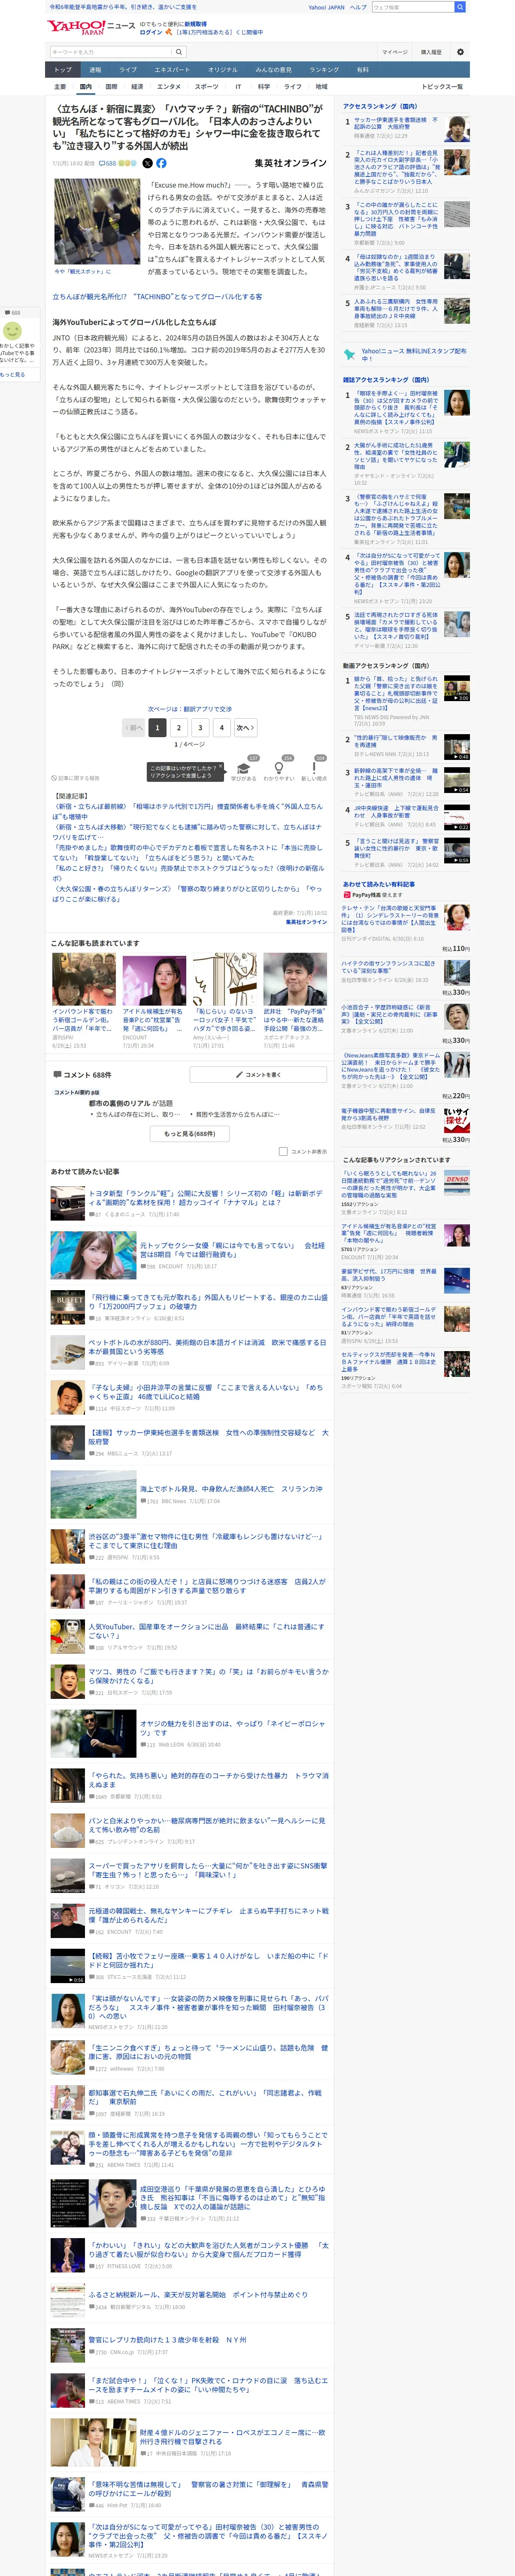Open 渋谷区の"3畳半"激セマ物件 article
This screenshot has height=2576, width=515.
coord(206,1541)
